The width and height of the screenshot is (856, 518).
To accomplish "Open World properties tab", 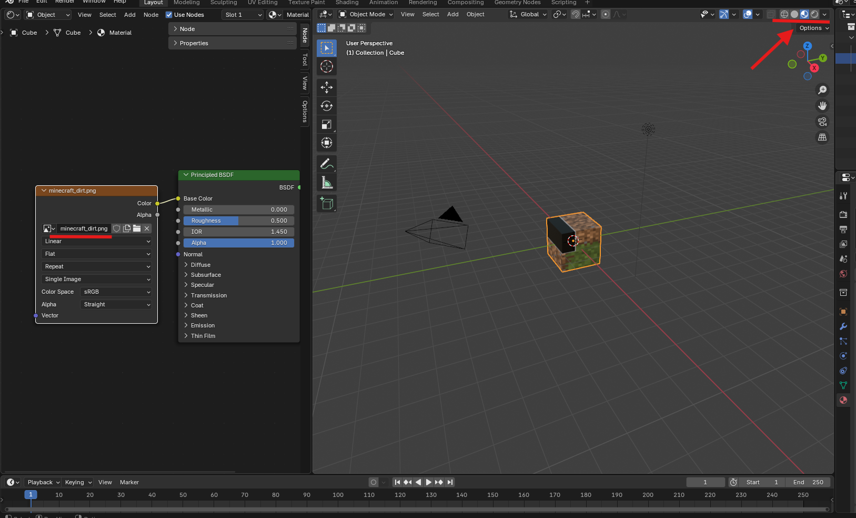I will click(x=843, y=274).
